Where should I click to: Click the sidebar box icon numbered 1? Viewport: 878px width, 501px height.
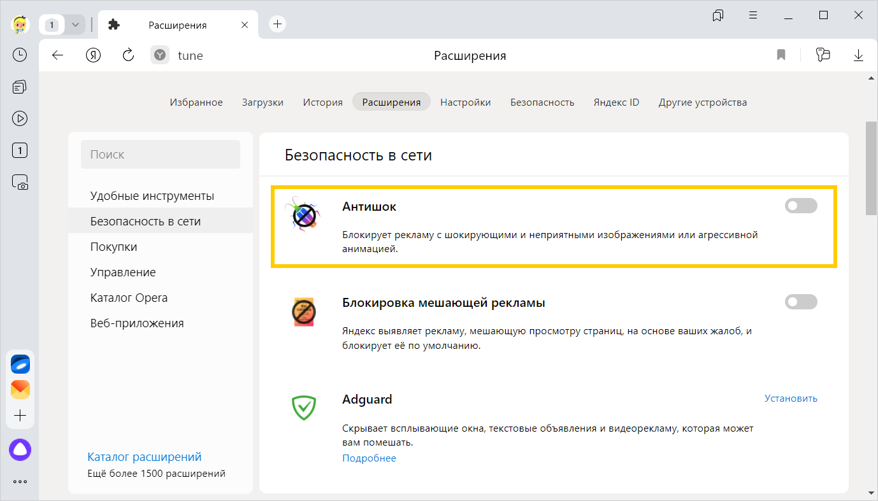point(20,151)
